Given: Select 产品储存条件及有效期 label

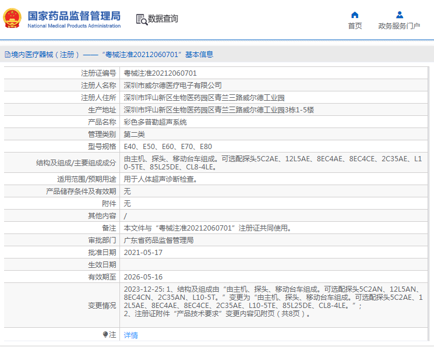Looking at the screenshot, I should (81, 191).
